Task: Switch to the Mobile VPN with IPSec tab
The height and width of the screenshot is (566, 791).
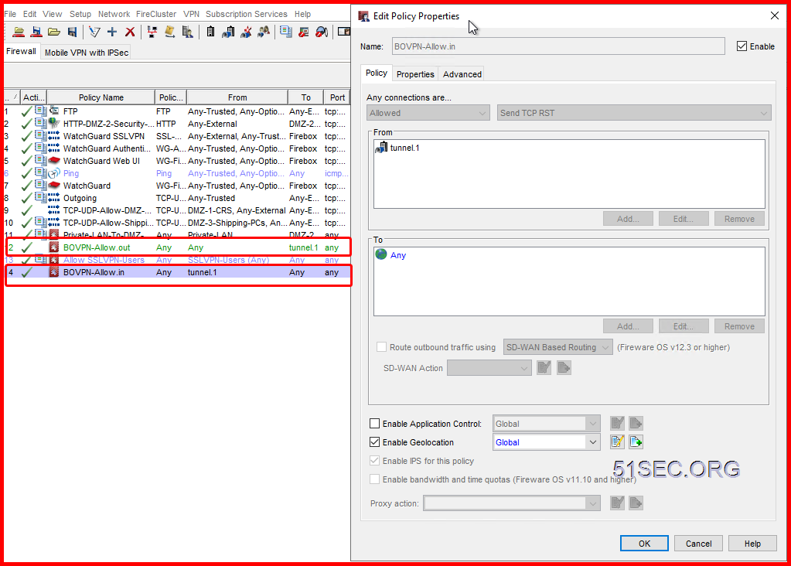Action: point(87,53)
